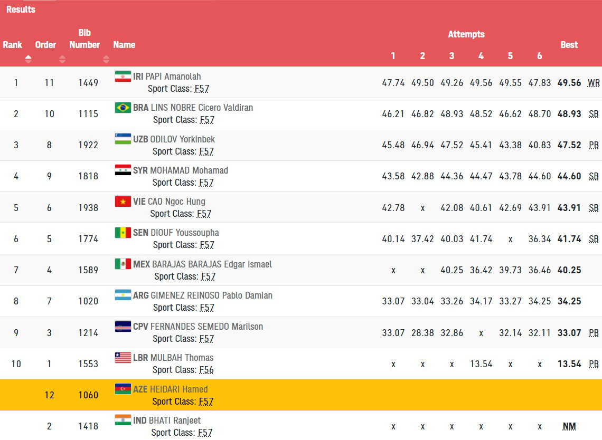Click the WR abbreviation next to 49.56

[593, 83]
